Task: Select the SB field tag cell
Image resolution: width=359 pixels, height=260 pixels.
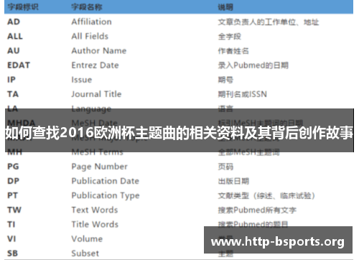Action: (x=13, y=254)
